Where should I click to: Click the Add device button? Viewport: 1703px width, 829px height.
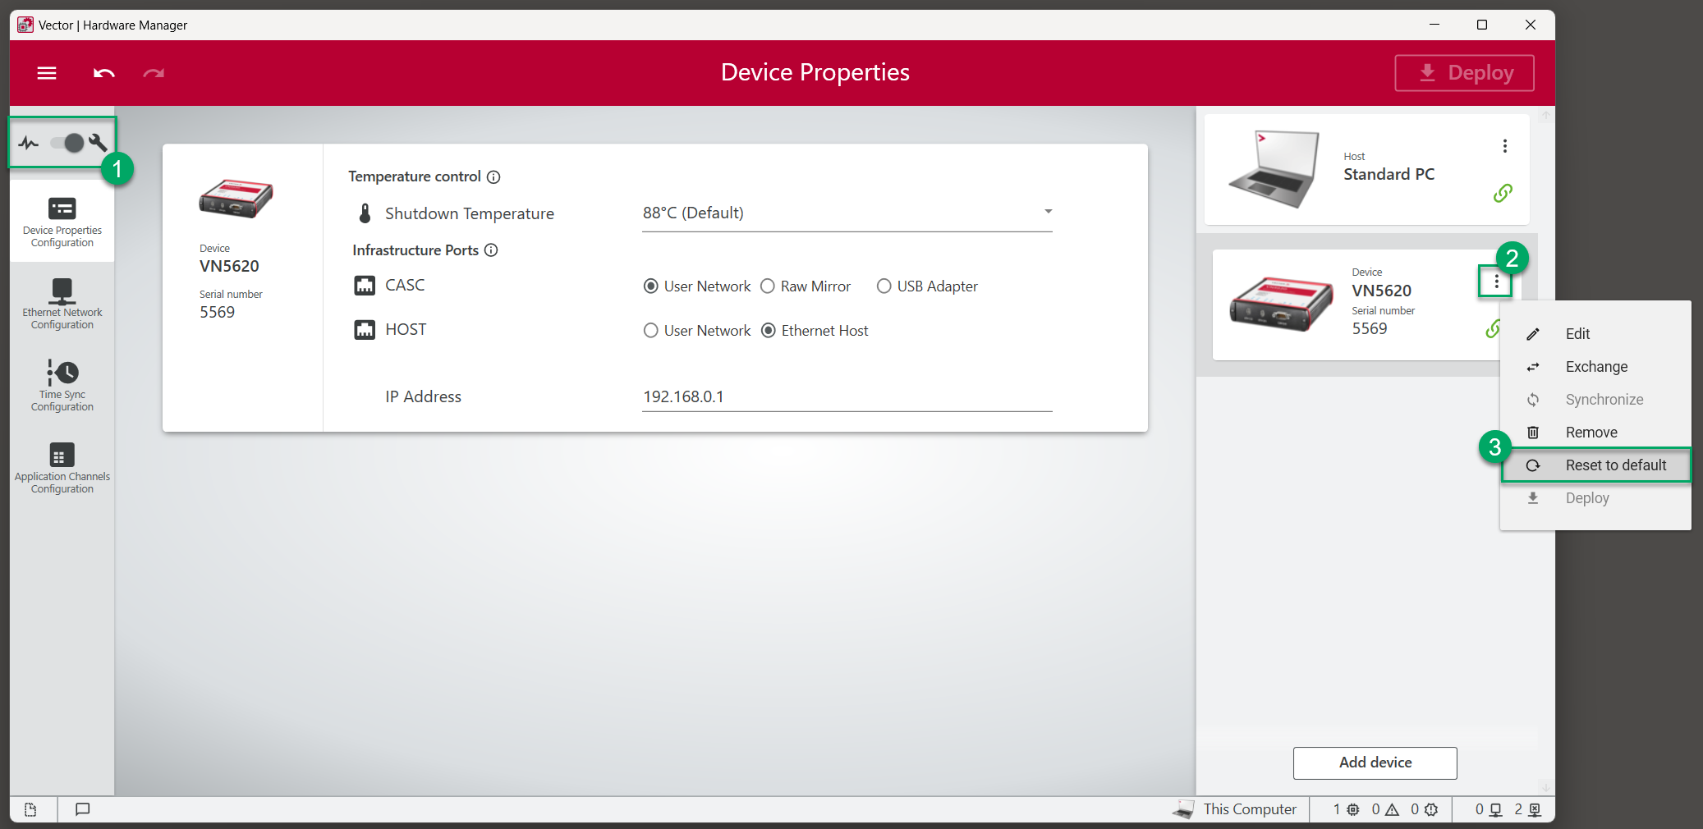1375,763
